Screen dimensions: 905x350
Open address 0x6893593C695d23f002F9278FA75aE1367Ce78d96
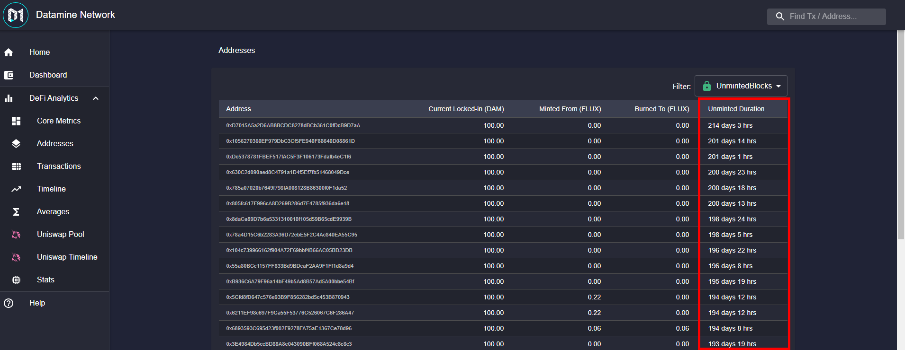(x=289, y=328)
